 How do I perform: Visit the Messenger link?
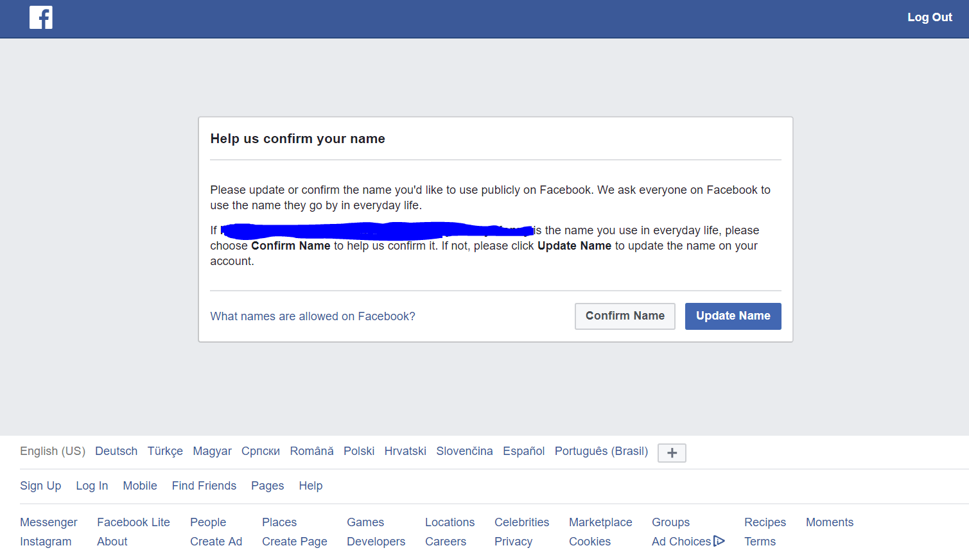click(x=48, y=522)
